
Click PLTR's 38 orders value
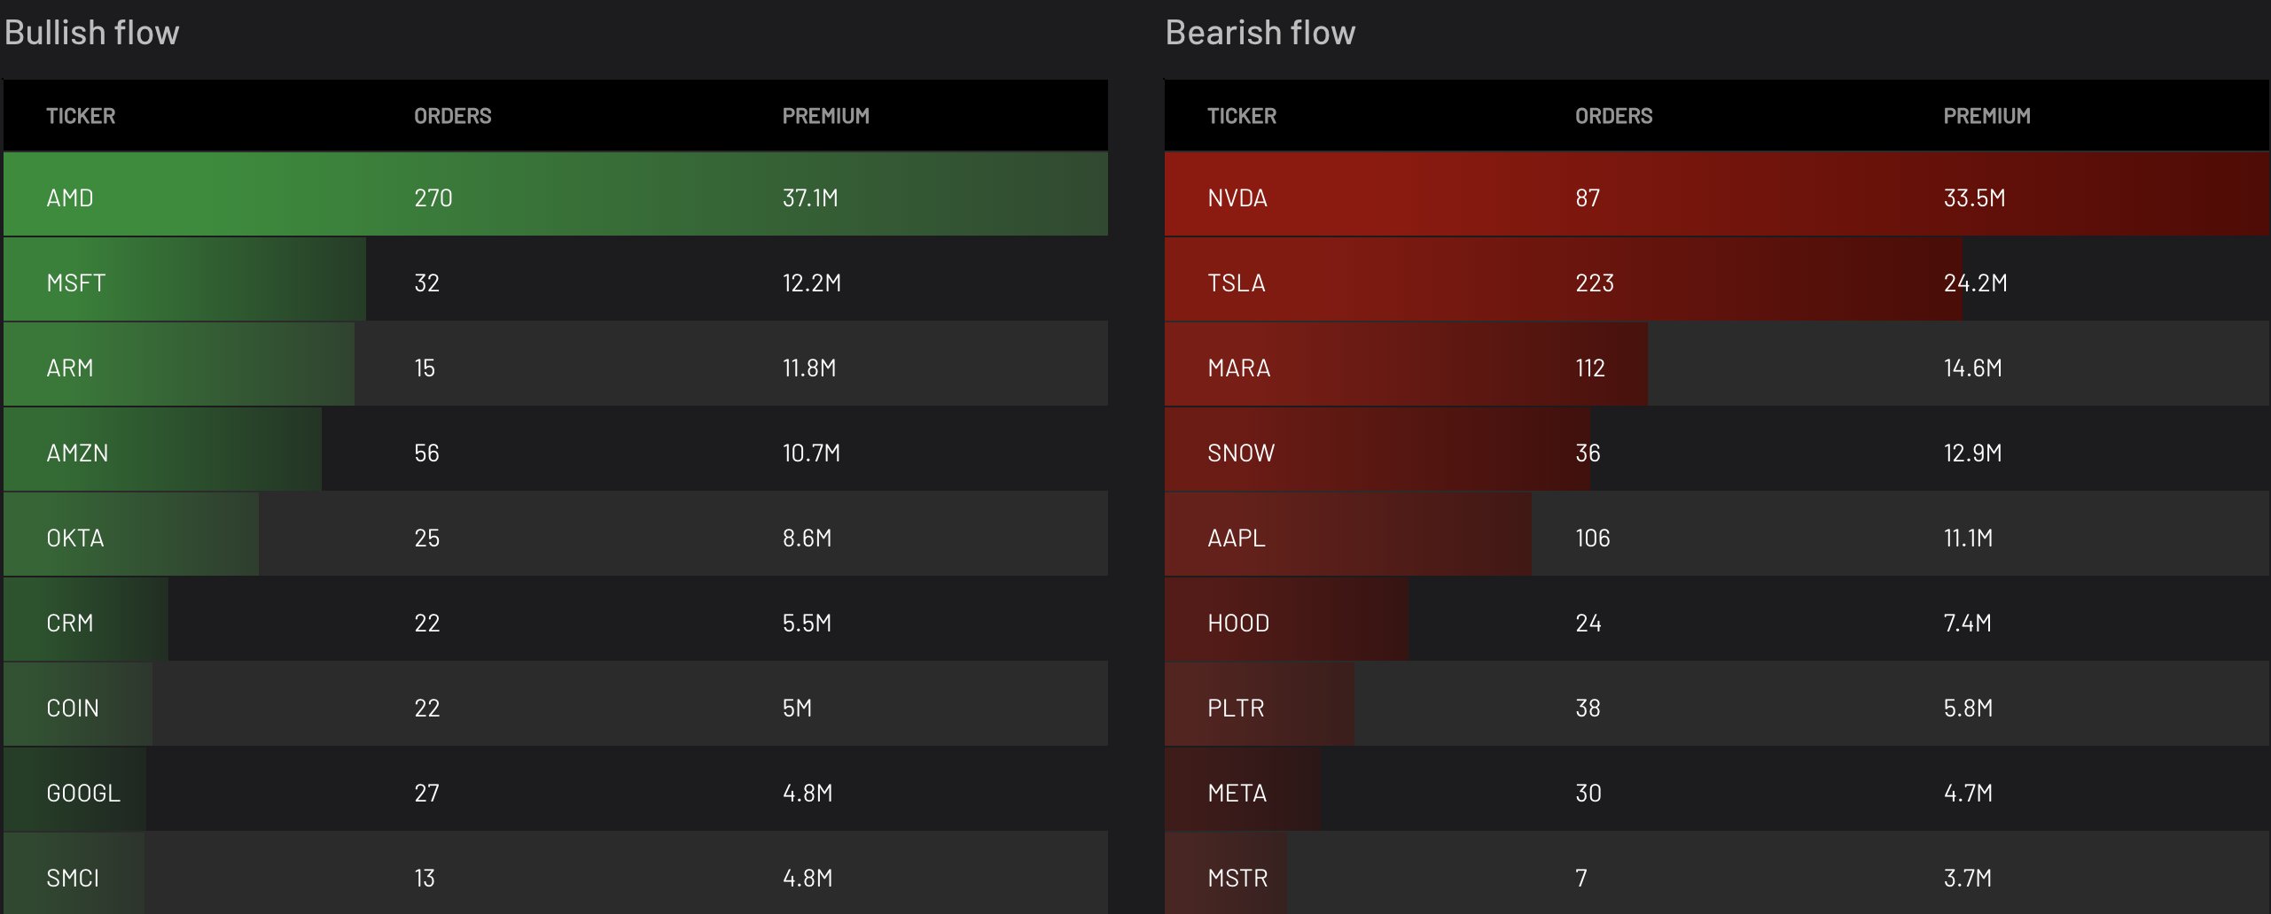[1588, 708]
